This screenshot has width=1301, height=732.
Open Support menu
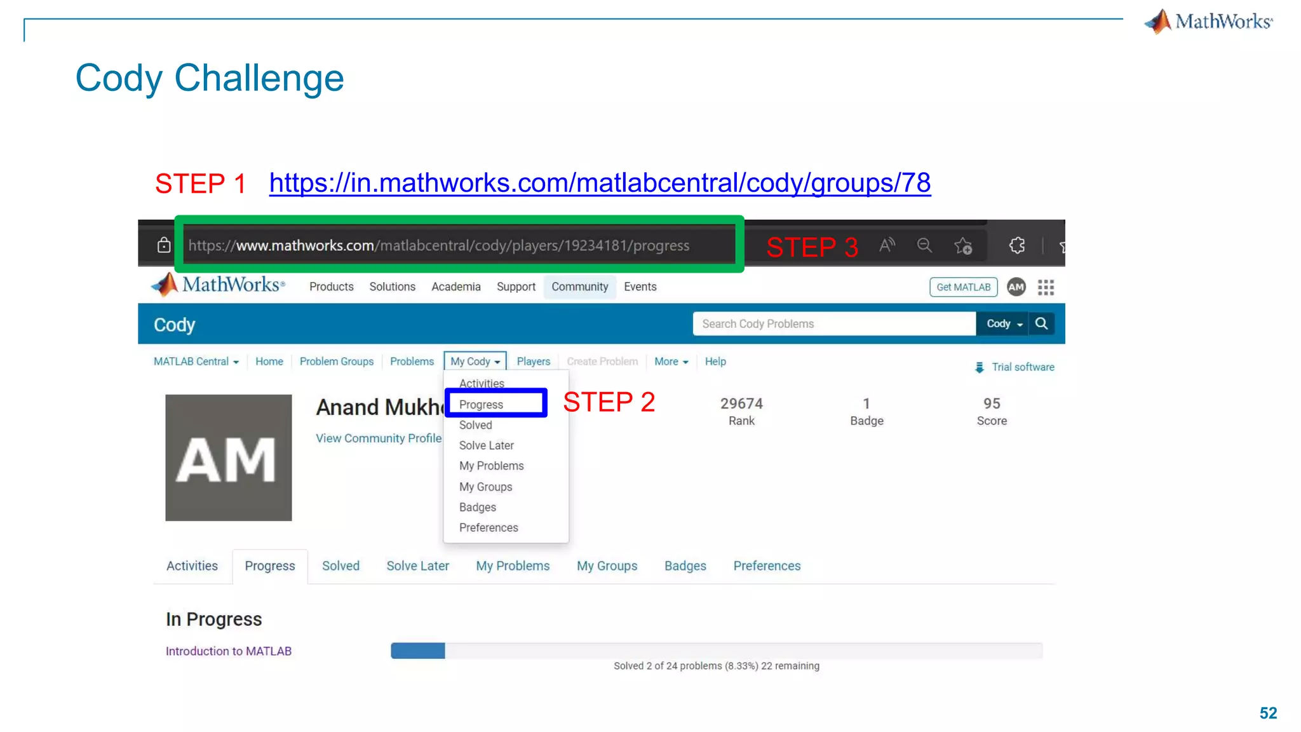(x=516, y=287)
